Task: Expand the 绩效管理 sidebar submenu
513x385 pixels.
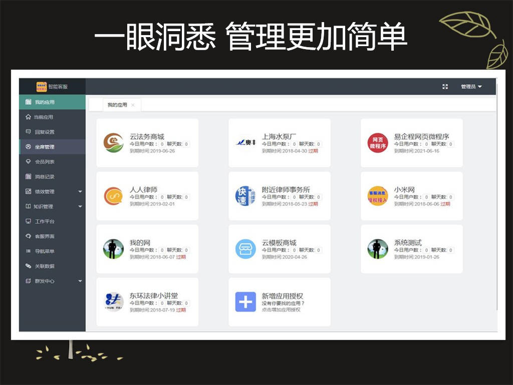Action: [x=80, y=191]
